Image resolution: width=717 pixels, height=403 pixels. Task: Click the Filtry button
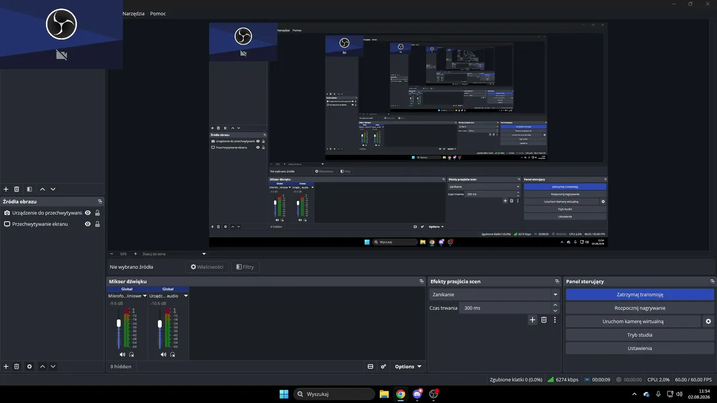point(245,267)
